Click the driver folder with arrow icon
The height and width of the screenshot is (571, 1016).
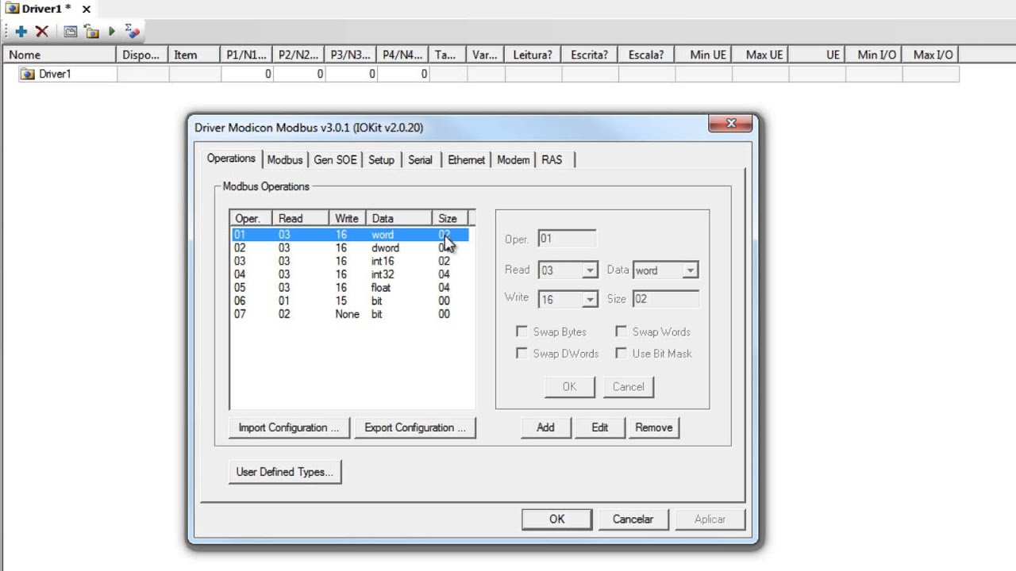click(x=92, y=32)
